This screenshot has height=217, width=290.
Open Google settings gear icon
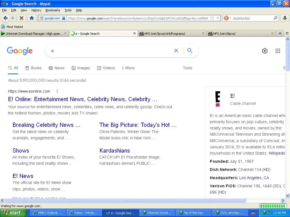pos(265,51)
